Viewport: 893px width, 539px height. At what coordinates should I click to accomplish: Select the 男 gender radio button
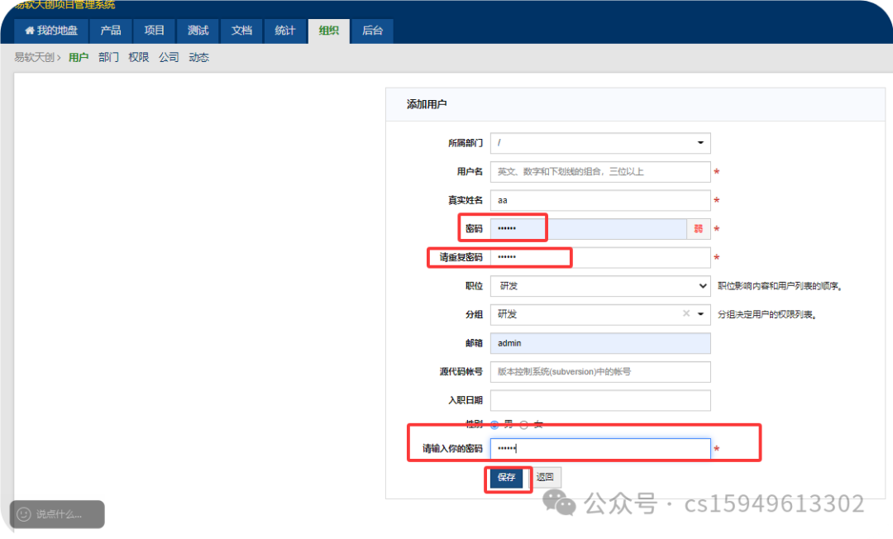pos(494,425)
